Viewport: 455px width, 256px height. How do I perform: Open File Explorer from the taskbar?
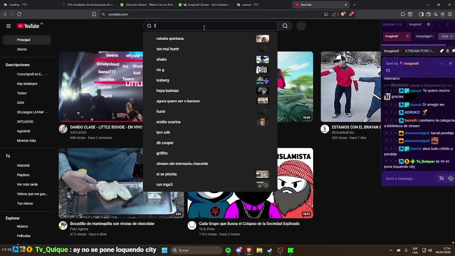(259, 250)
